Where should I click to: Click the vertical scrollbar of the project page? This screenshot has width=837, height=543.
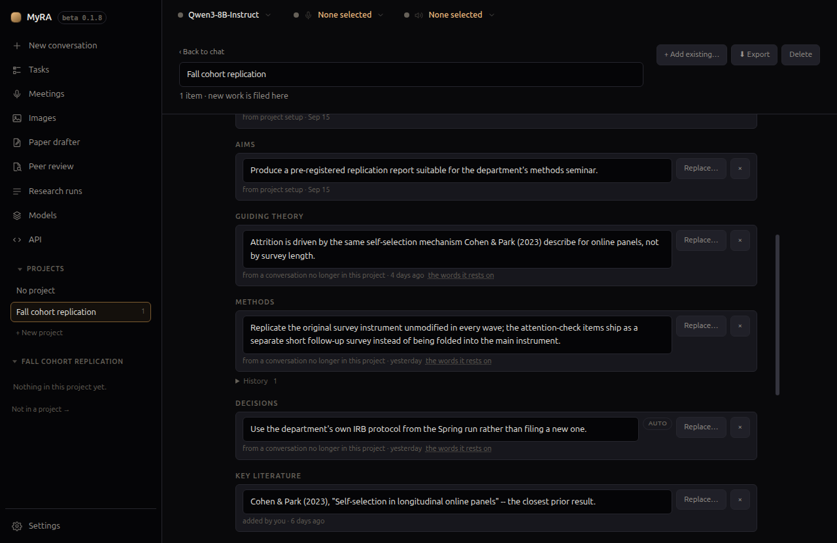pos(777,315)
